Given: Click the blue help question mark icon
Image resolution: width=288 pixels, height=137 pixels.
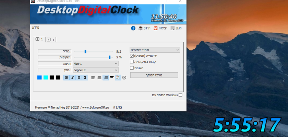Looking at the screenshot, I should tap(133, 28).
